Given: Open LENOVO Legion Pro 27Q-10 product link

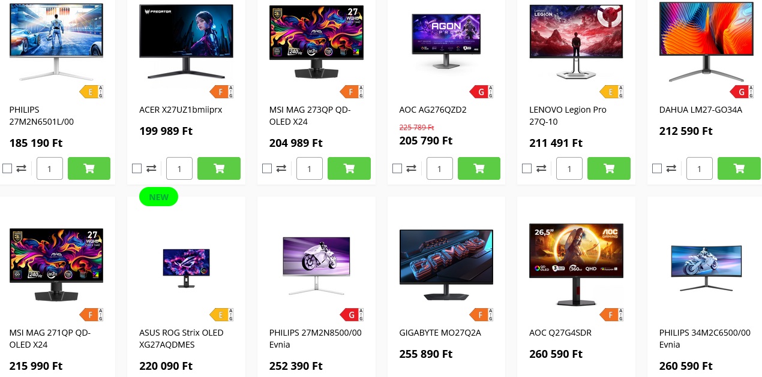Looking at the screenshot, I should (568, 116).
